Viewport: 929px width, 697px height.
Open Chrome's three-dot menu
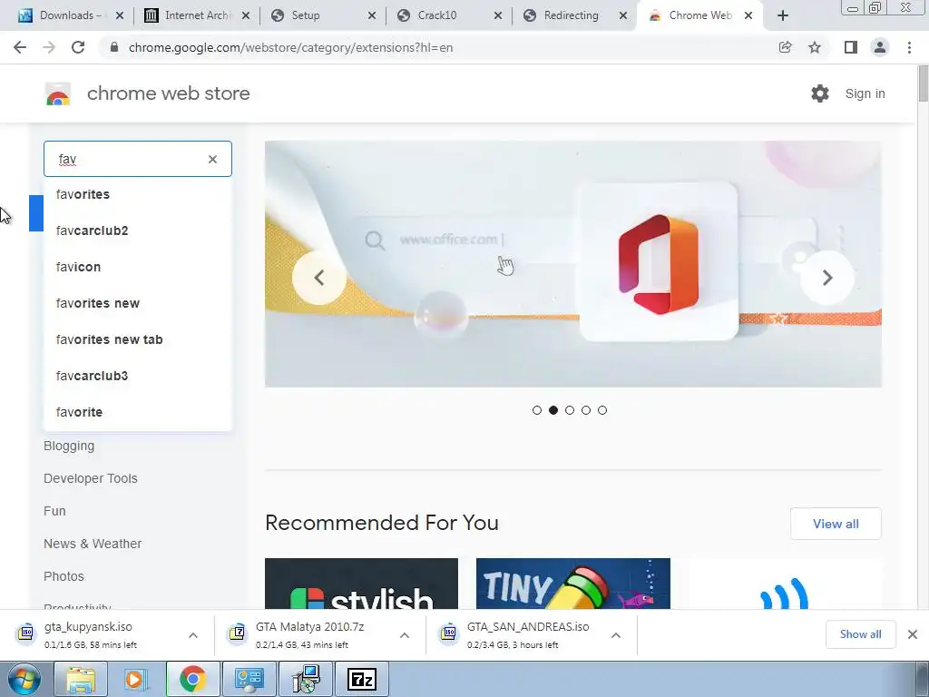tap(909, 47)
